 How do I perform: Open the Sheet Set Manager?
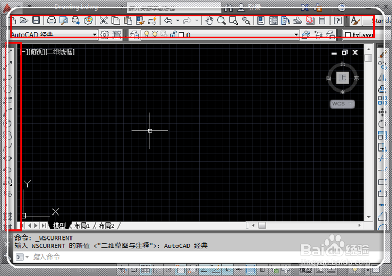298,21
